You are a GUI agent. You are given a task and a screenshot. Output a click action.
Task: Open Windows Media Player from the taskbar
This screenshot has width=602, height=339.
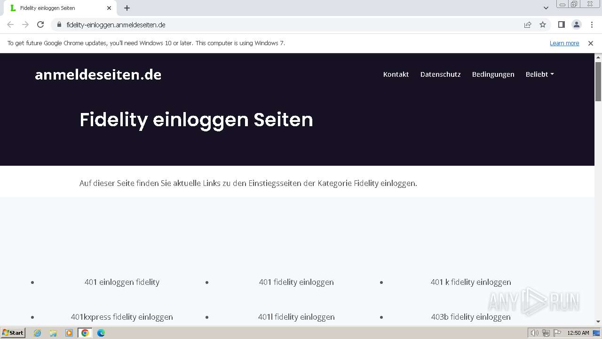pyautogui.click(x=69, y=333)
